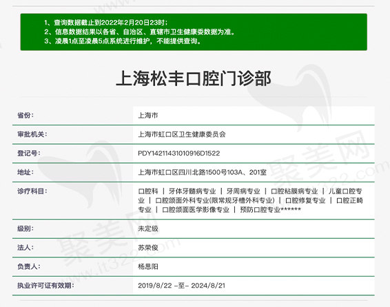
Task: Click 口腔科 in the departments list
Action: click(x=148, y=191)
